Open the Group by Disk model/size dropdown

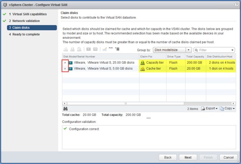click(172, 50)
